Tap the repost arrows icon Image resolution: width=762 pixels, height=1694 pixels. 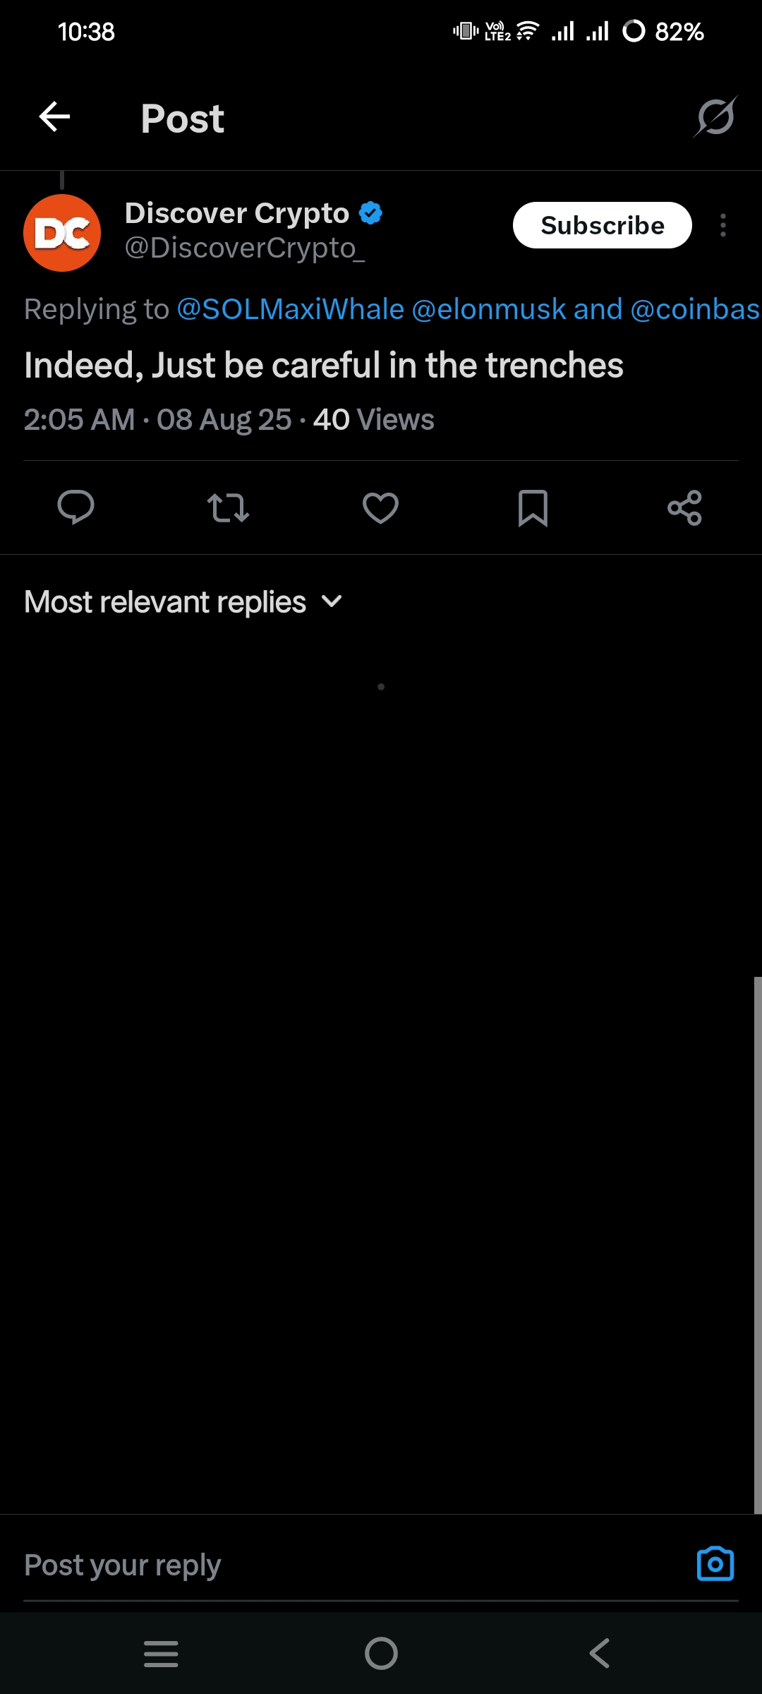tap(228, 507)
